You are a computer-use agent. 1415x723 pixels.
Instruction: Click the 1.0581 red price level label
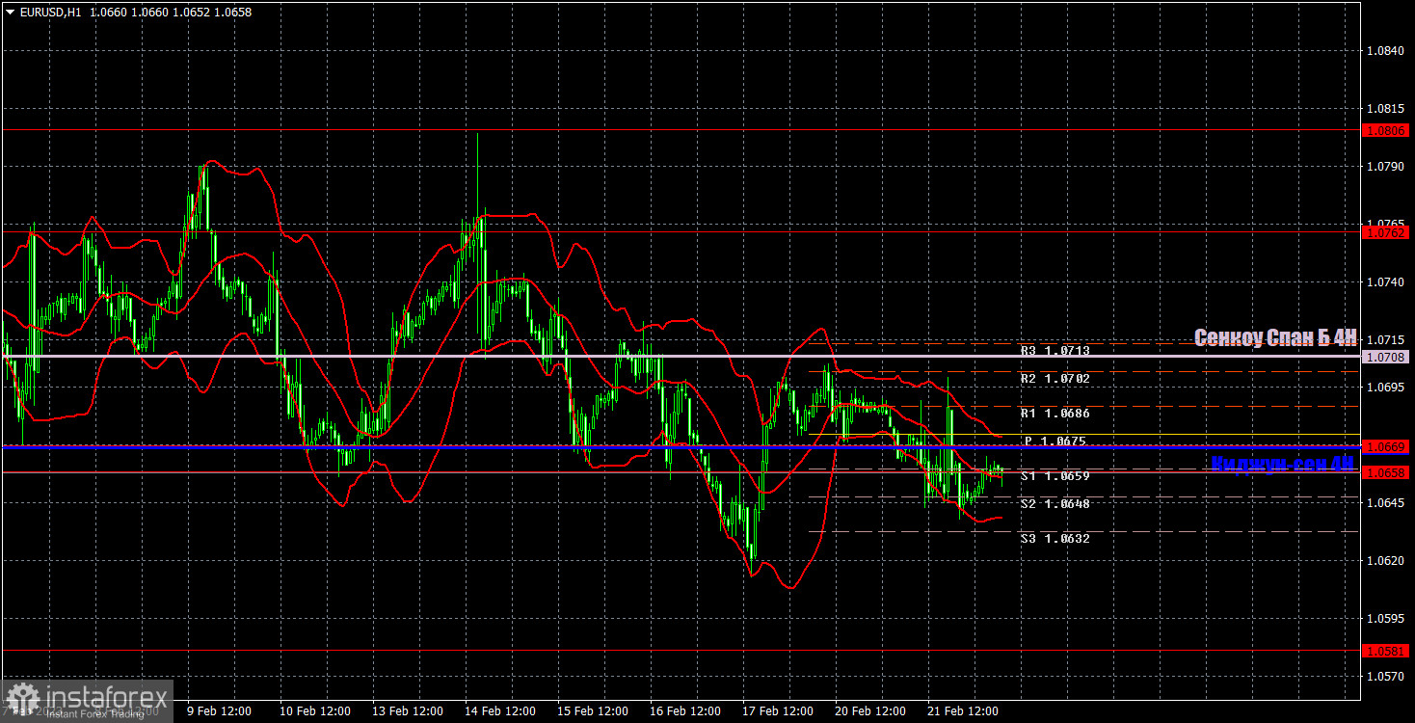[1386, 651]
